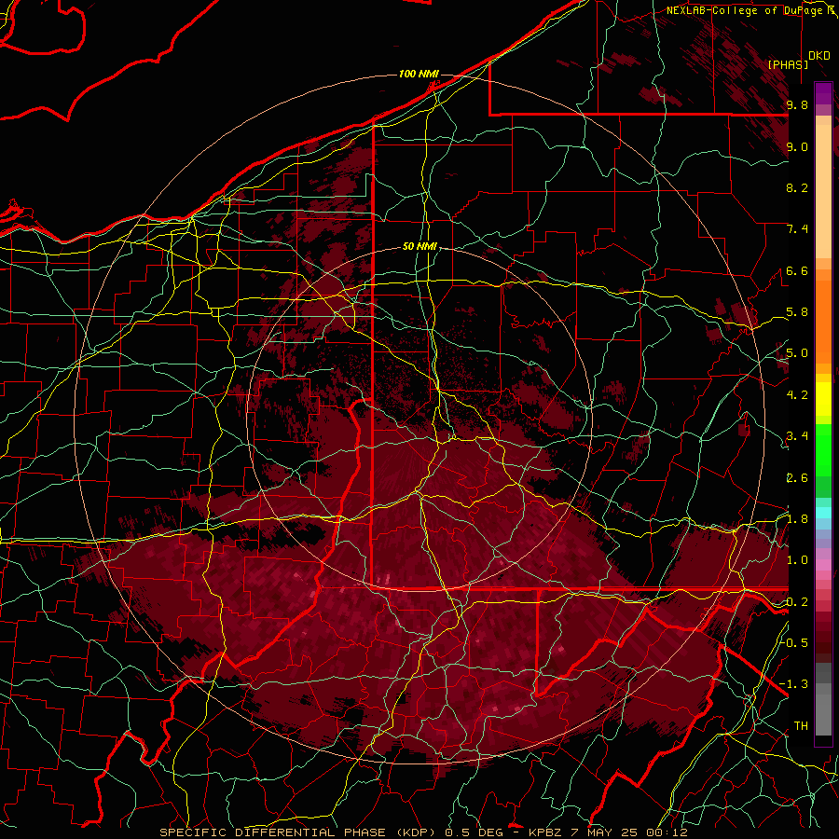Click the 2.6 scale value
This screenshot has width=839, height=839.
tap(797, 477)
